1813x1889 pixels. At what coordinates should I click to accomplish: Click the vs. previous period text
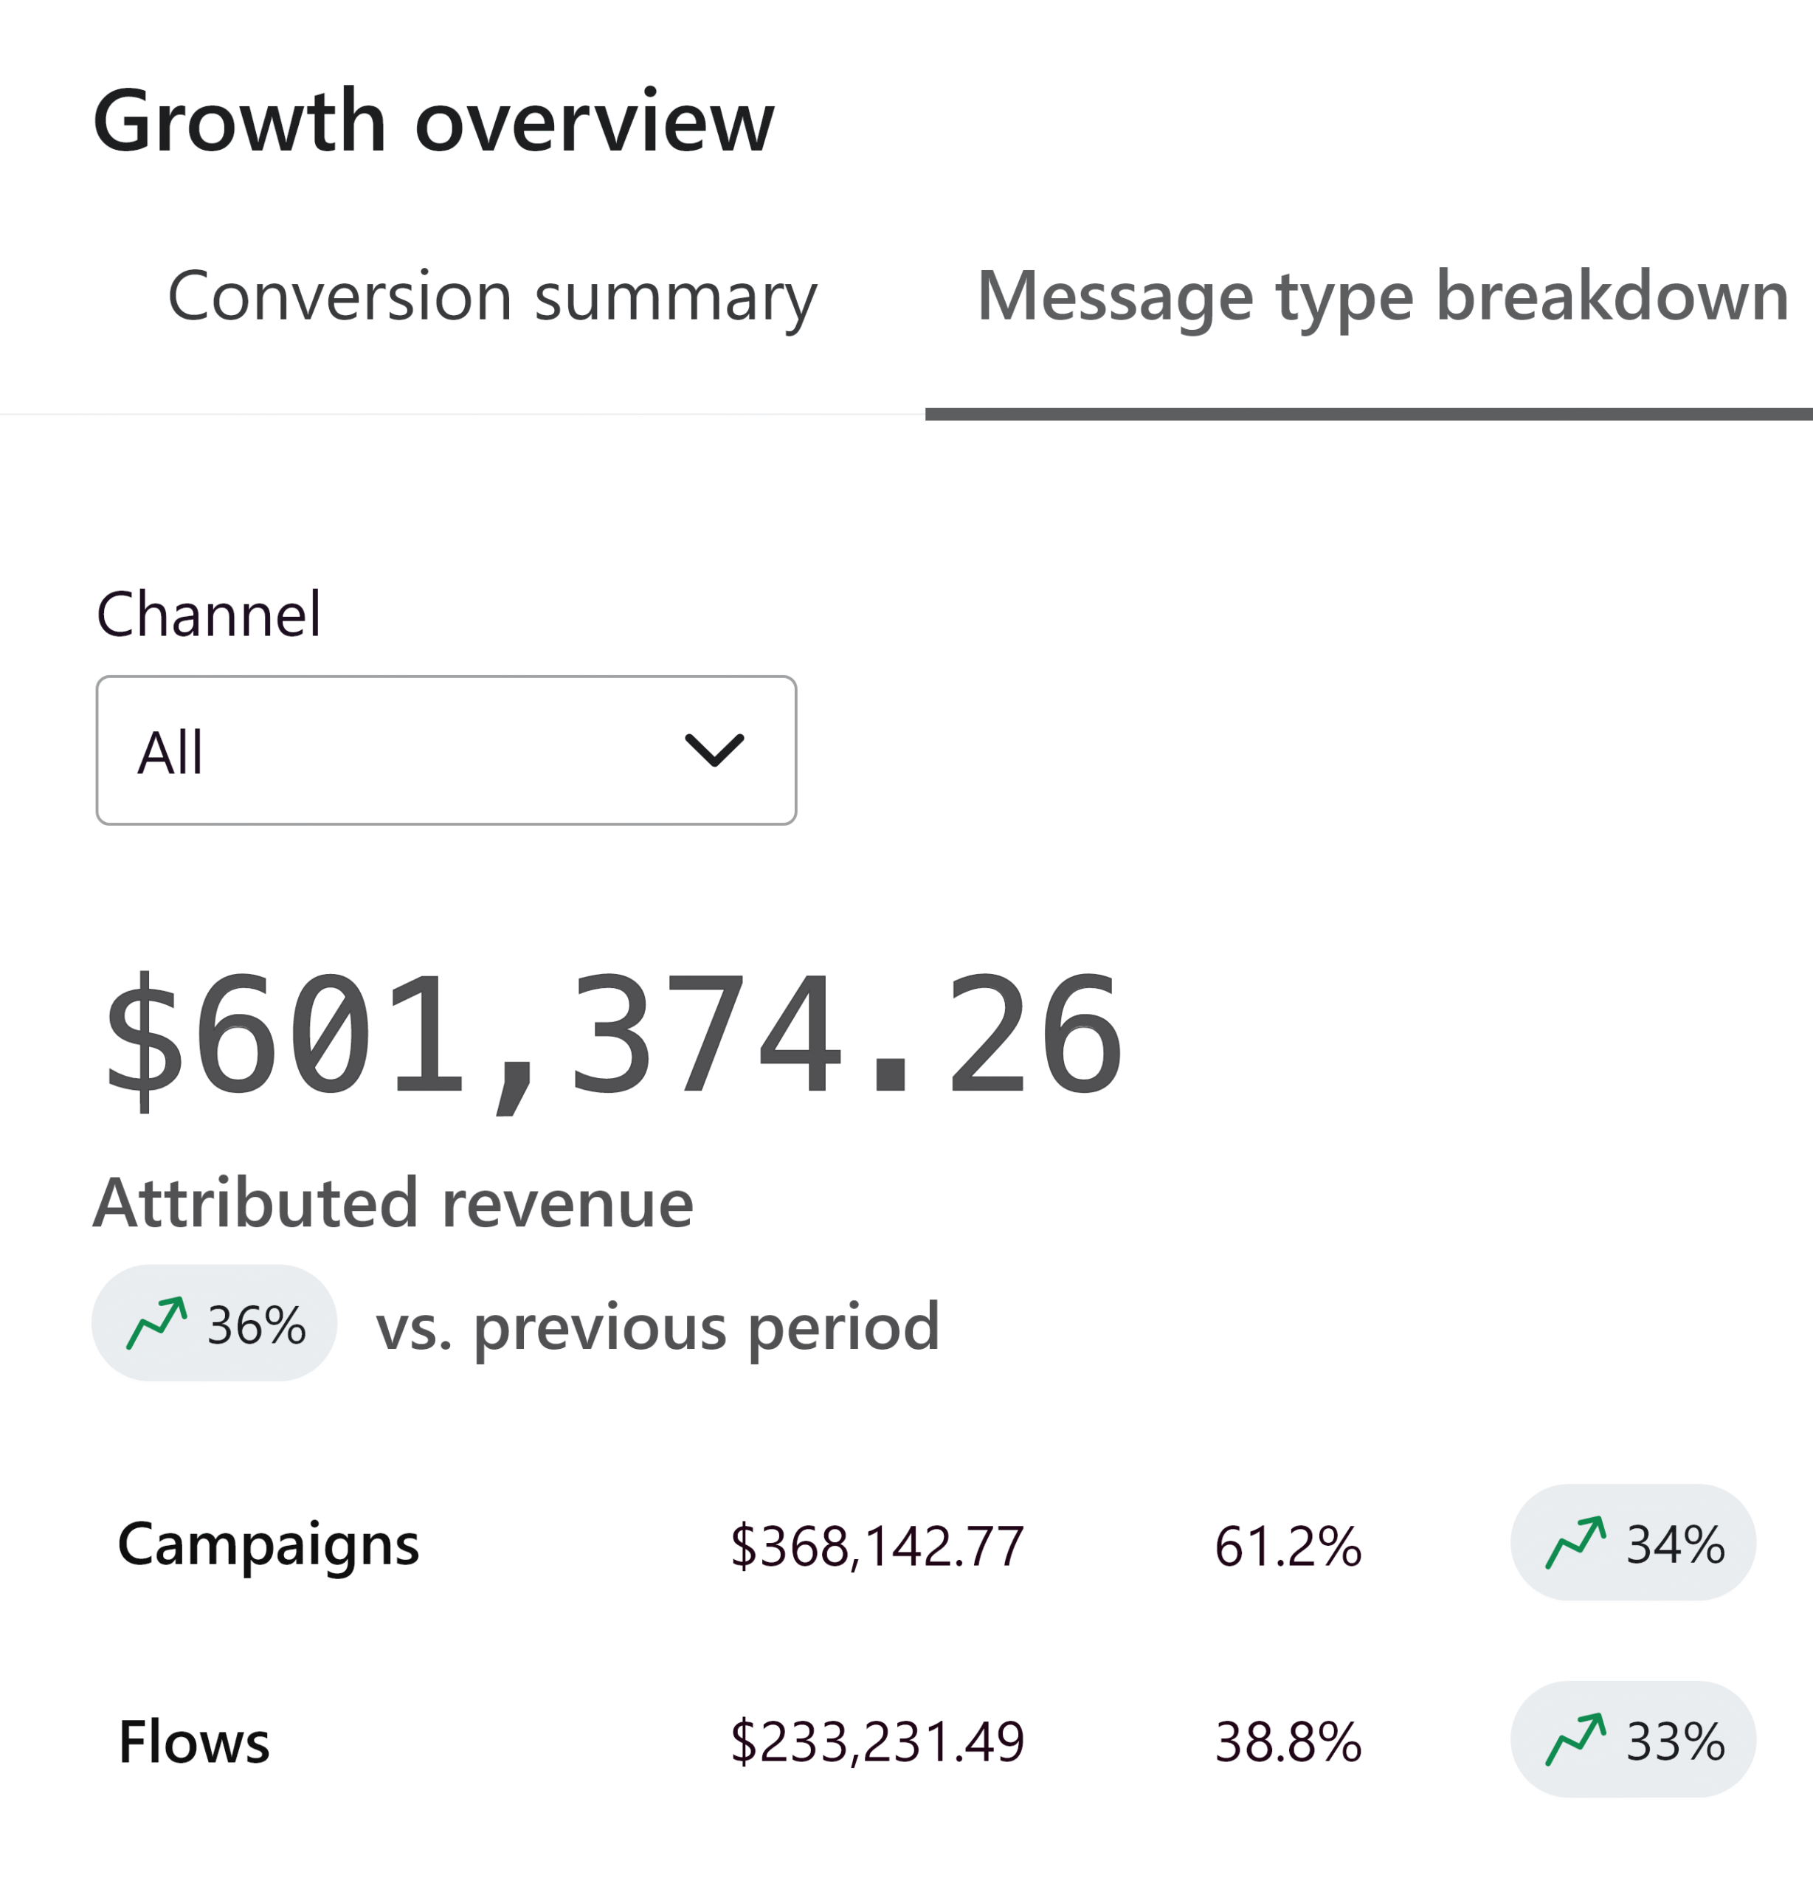(x=657, y=1326)
